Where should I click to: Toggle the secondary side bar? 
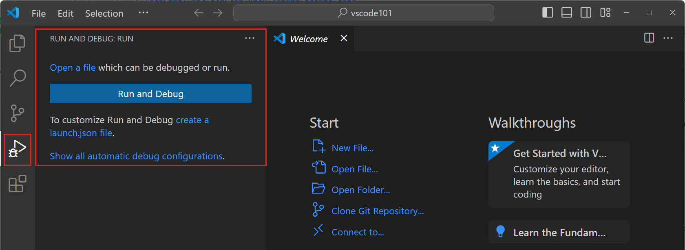(x=586, y=13)
